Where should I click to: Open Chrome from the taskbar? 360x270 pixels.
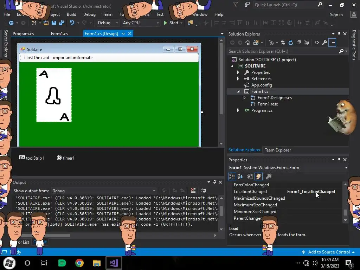click(79, 263)
